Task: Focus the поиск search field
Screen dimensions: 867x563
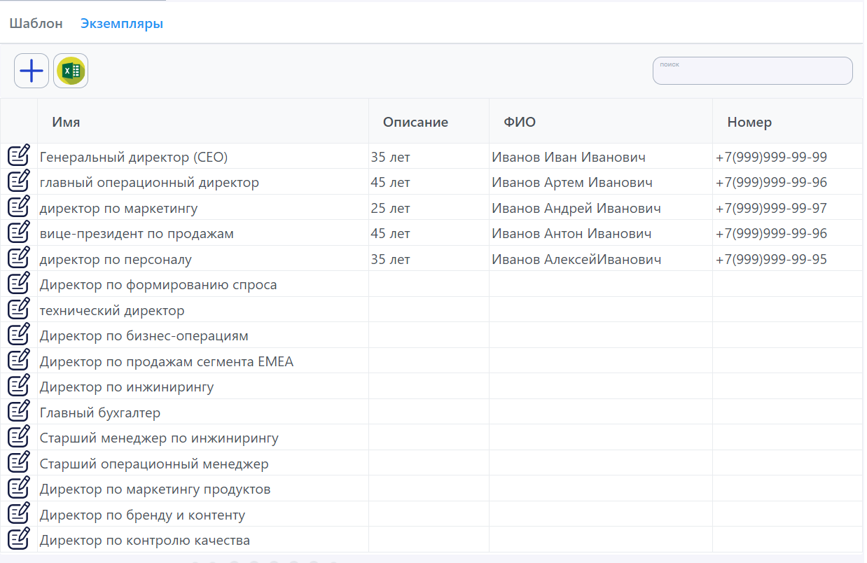Action: [752, 71]
